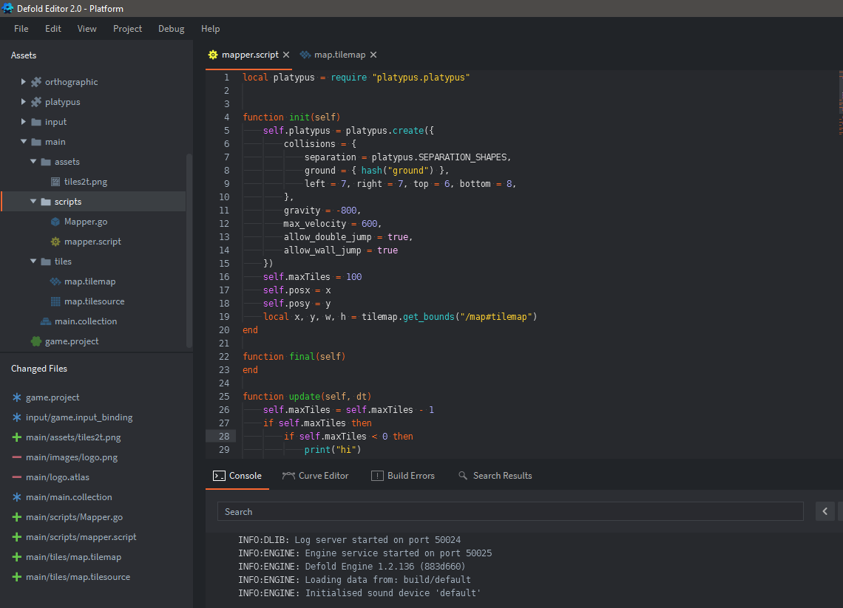Expand the input folder
Screen dimensions: 843x608
[x=24, y=122]
